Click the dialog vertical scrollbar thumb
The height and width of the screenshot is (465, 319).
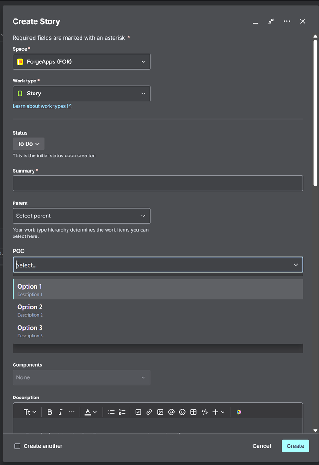(x=315, y=113)
